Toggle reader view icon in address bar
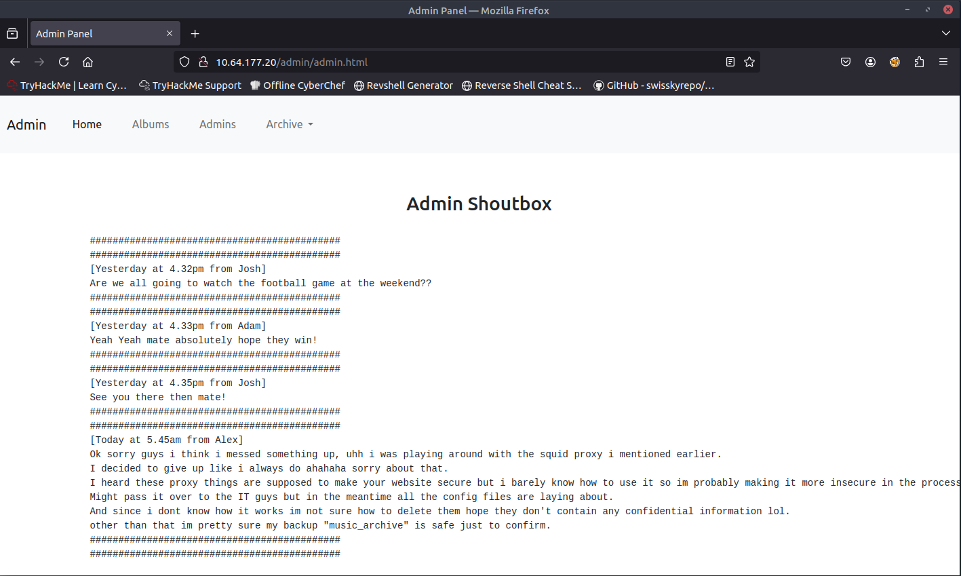The width and height of the screenshot is (961, 576). (730, 62)
